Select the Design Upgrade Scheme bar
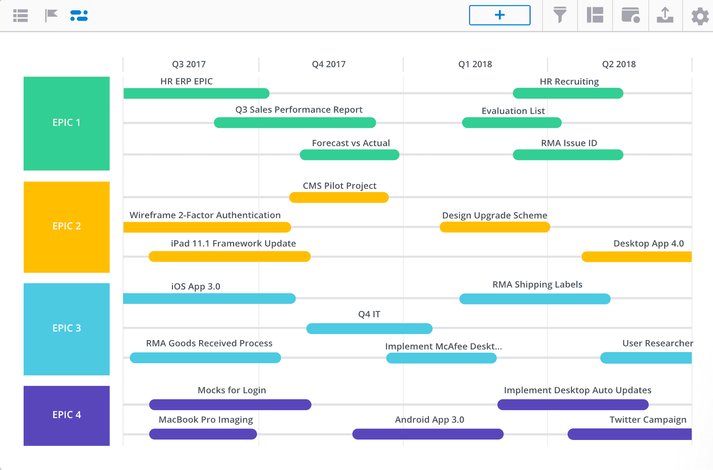 click(x=495, y=227)
